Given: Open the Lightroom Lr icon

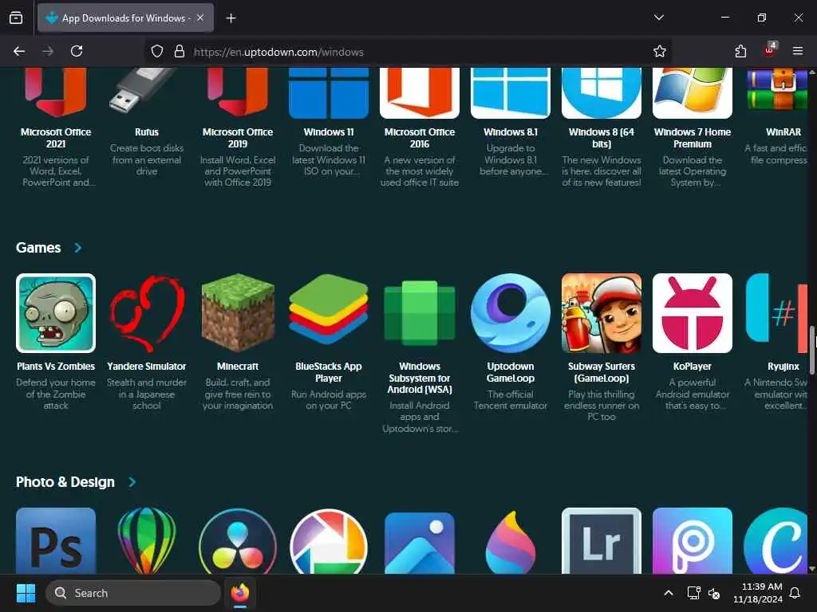Looking at the screenshot, I should 602,541.
